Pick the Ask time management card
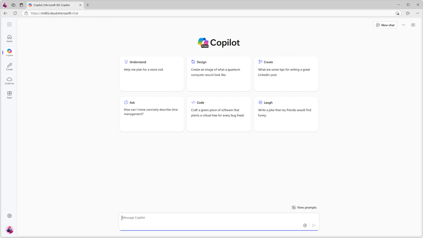Viewport: 423px width, 238px height. coord(152,114)
